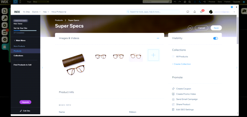
Task: Open Hire a Professional
Action: pyautogui.click(x=59, y=12)
